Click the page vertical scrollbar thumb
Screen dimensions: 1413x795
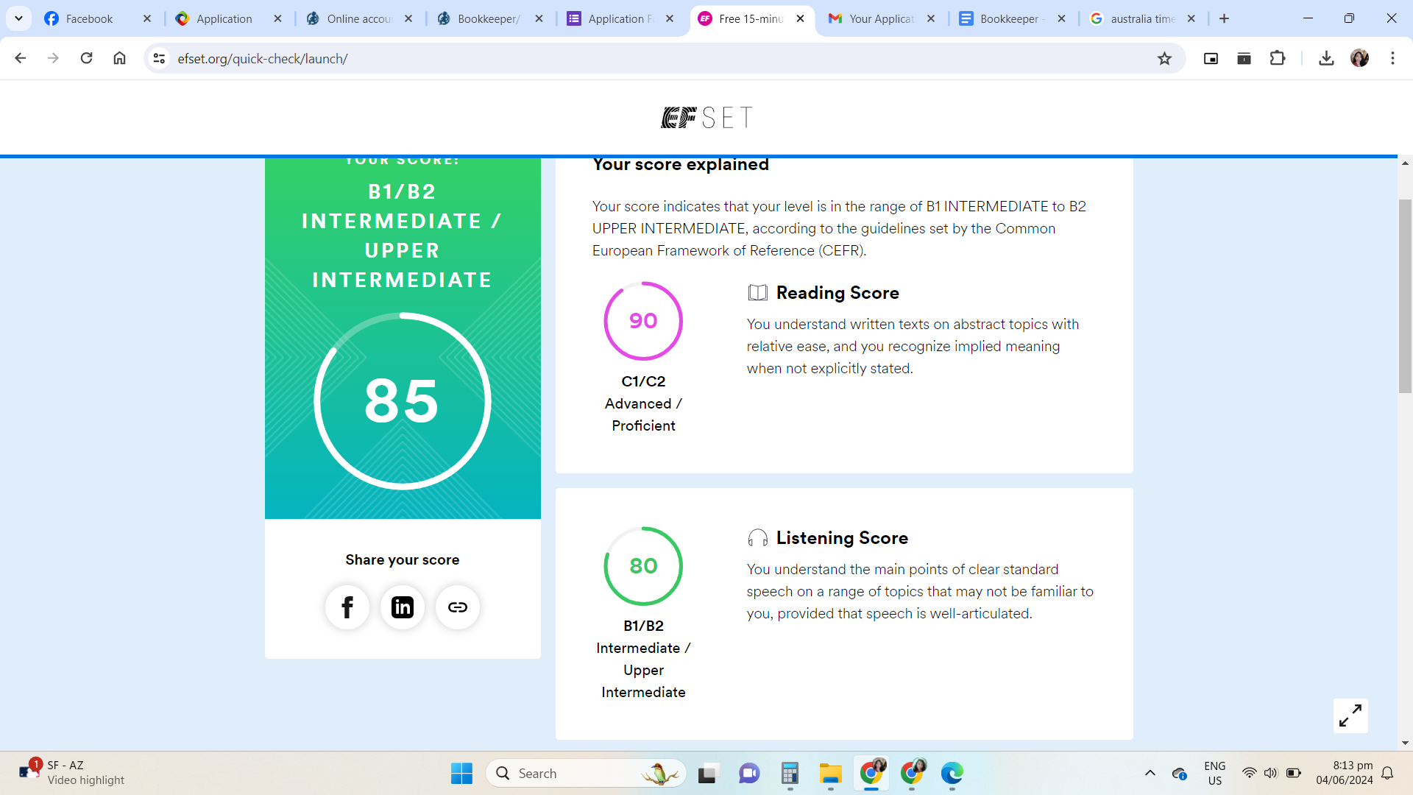tap(1405, 294)
